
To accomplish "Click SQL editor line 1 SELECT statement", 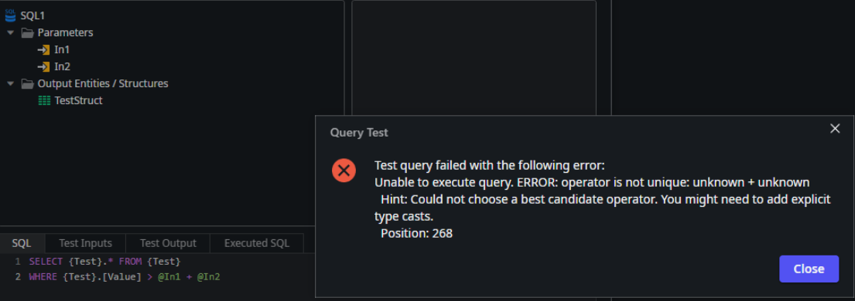I will pos(104,262).
